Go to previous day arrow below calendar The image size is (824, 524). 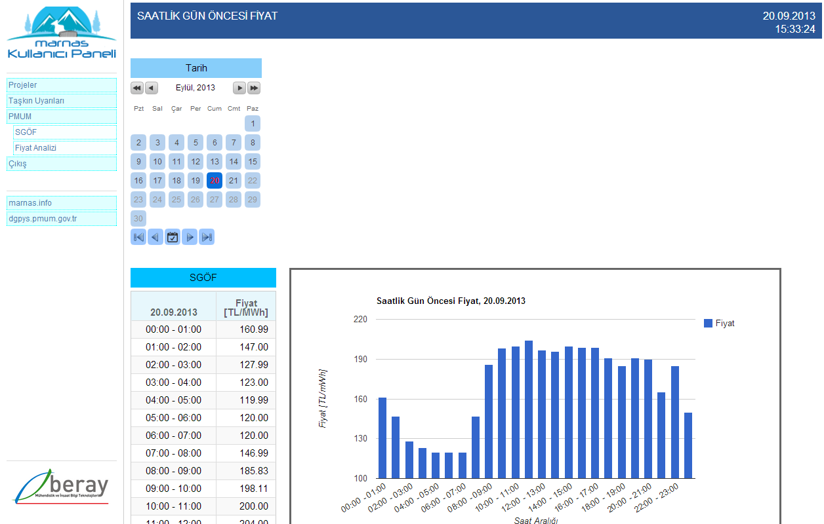pos(155,237)
